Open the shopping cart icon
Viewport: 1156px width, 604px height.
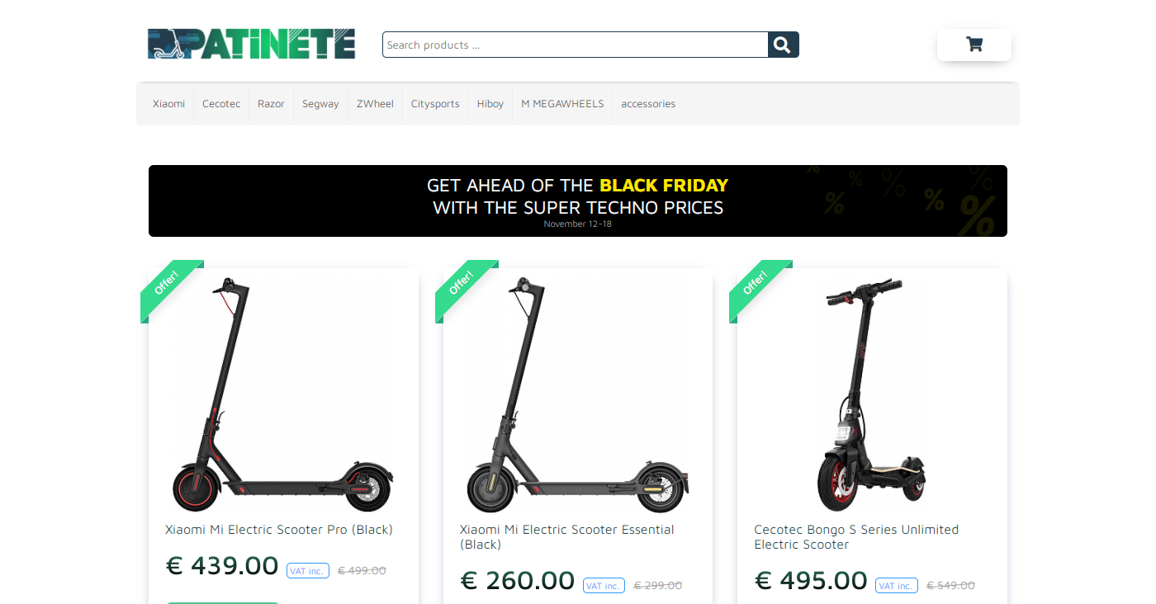click(974, 45)
